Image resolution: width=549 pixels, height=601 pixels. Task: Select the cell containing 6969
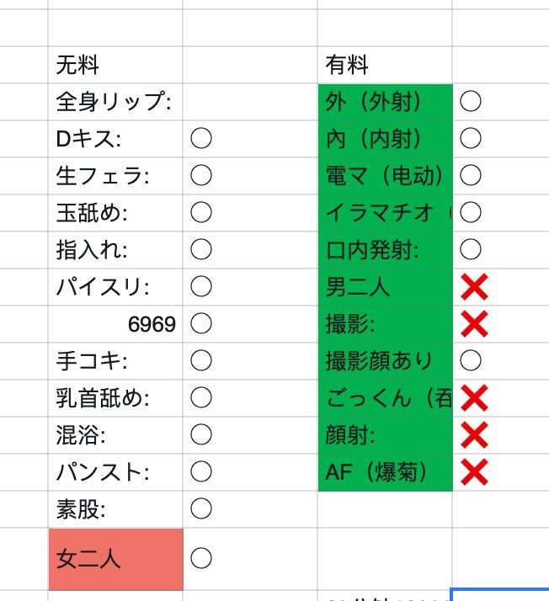(x=115, y=324)
